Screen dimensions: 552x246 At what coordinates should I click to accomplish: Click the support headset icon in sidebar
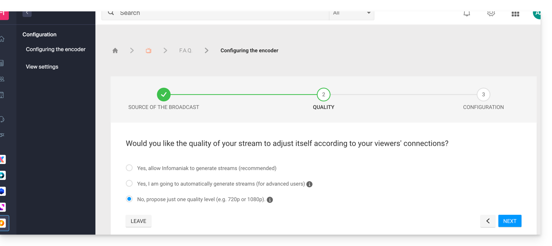click(x=2, y=119)
